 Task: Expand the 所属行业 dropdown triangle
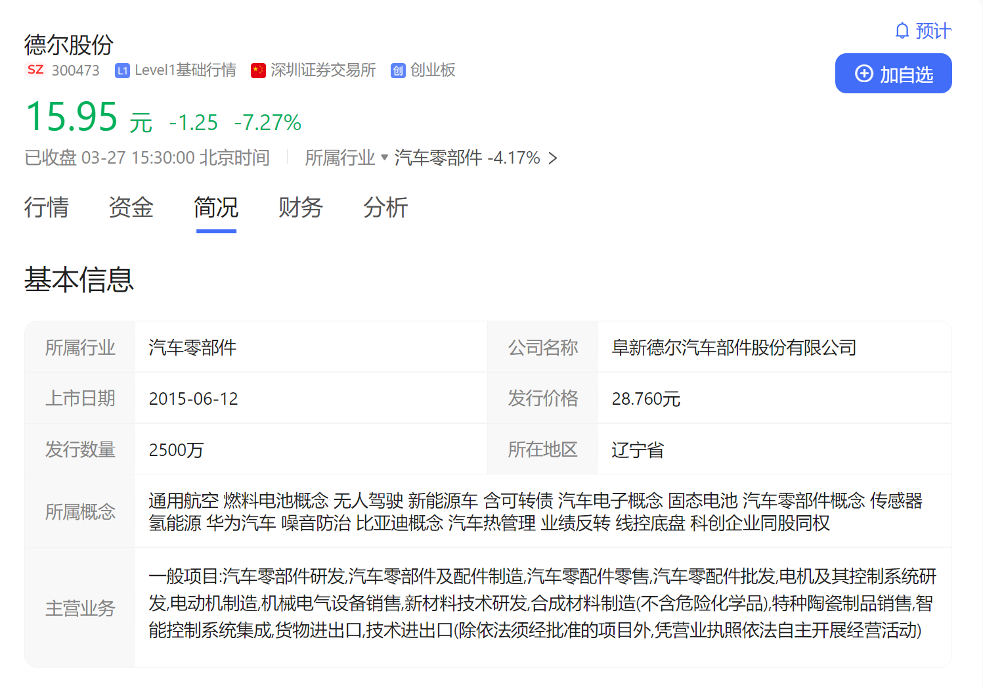[x=385, y=157]
